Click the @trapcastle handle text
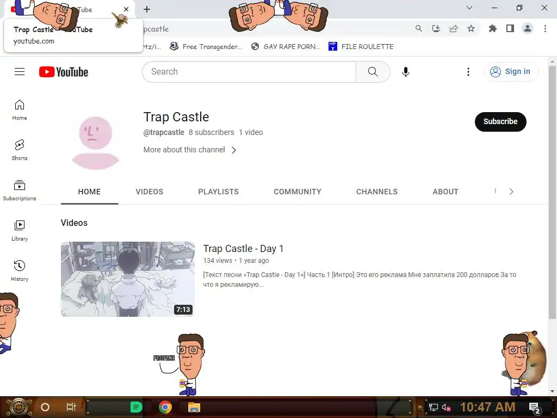Viewport: 557px width, 418px height. point(164,132)
